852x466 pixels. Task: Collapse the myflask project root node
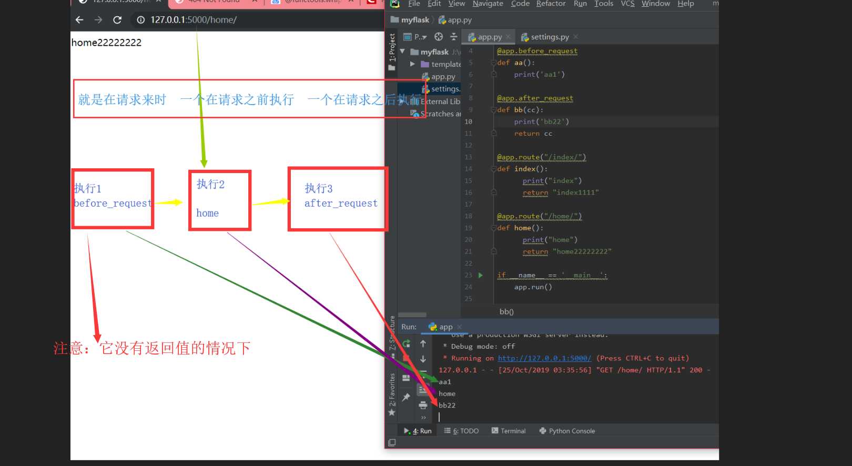(402, 52)
